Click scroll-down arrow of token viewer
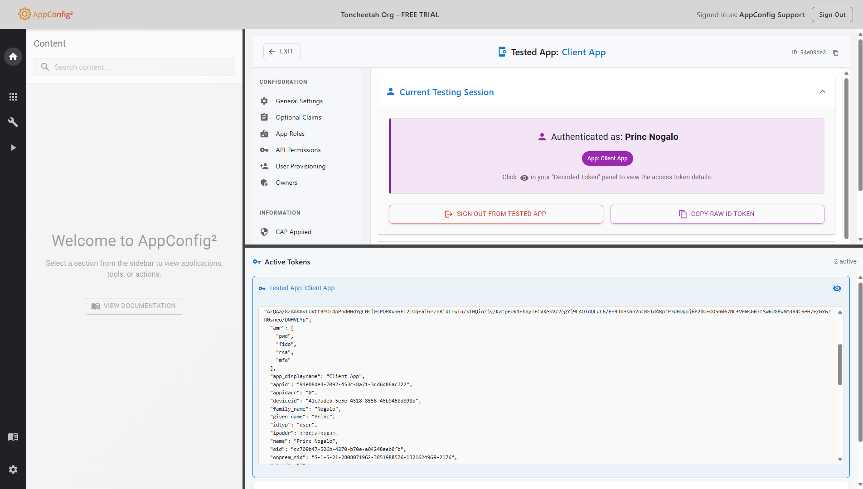 (x=840, y=460)
